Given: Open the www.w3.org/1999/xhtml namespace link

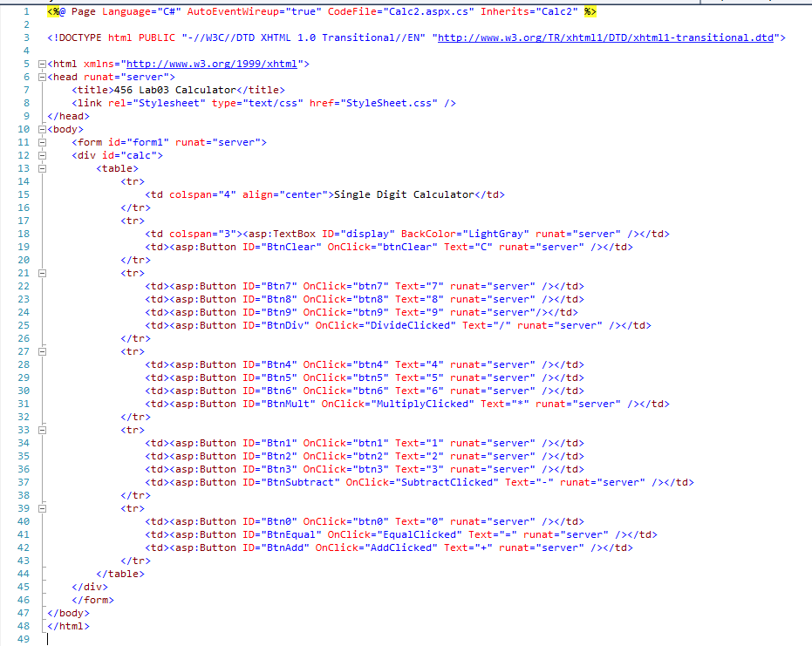Looking at the screenshot, I should point(212,64).
